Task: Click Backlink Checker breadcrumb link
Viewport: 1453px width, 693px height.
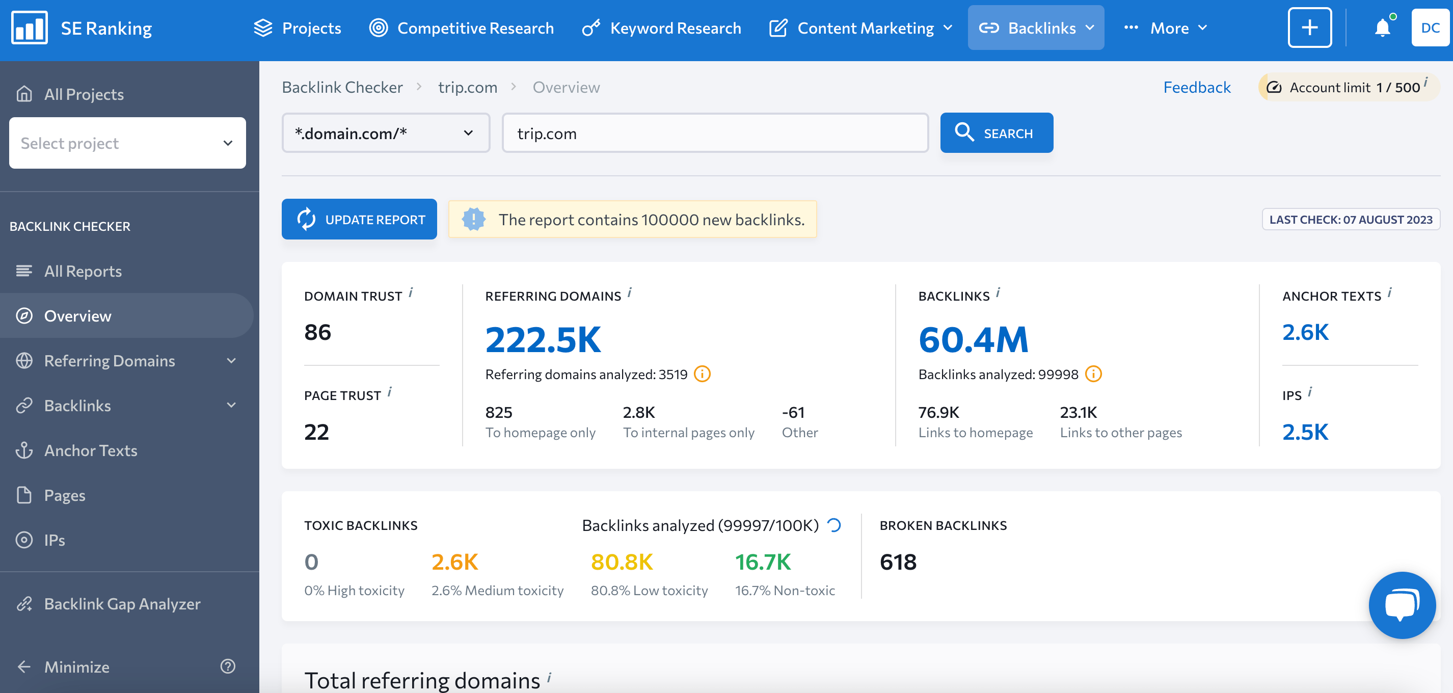Action: (342, 87)
